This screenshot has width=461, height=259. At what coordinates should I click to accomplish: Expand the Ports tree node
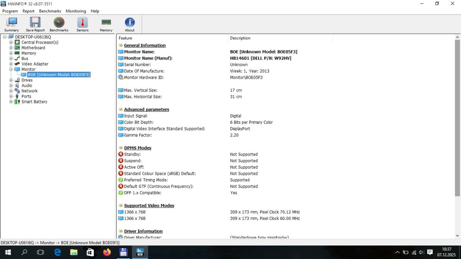11,96
